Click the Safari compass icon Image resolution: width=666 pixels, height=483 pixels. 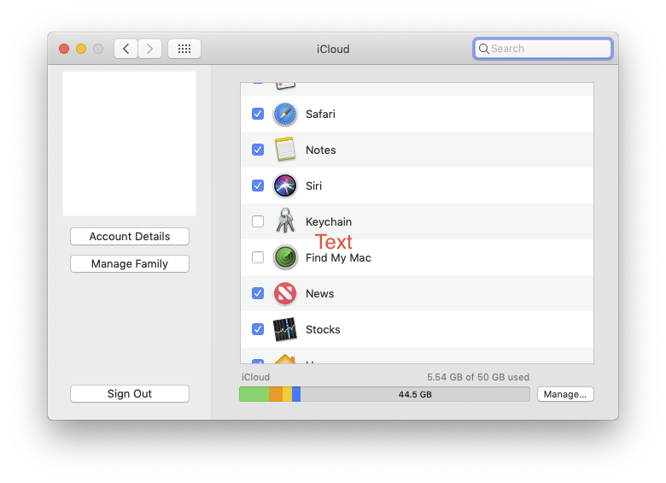[285, 114]
